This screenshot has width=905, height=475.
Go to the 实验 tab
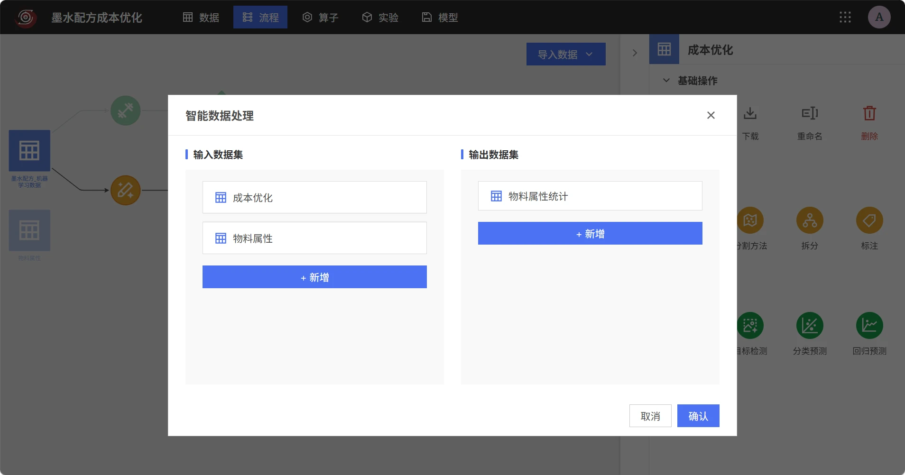tap(380, 18)
